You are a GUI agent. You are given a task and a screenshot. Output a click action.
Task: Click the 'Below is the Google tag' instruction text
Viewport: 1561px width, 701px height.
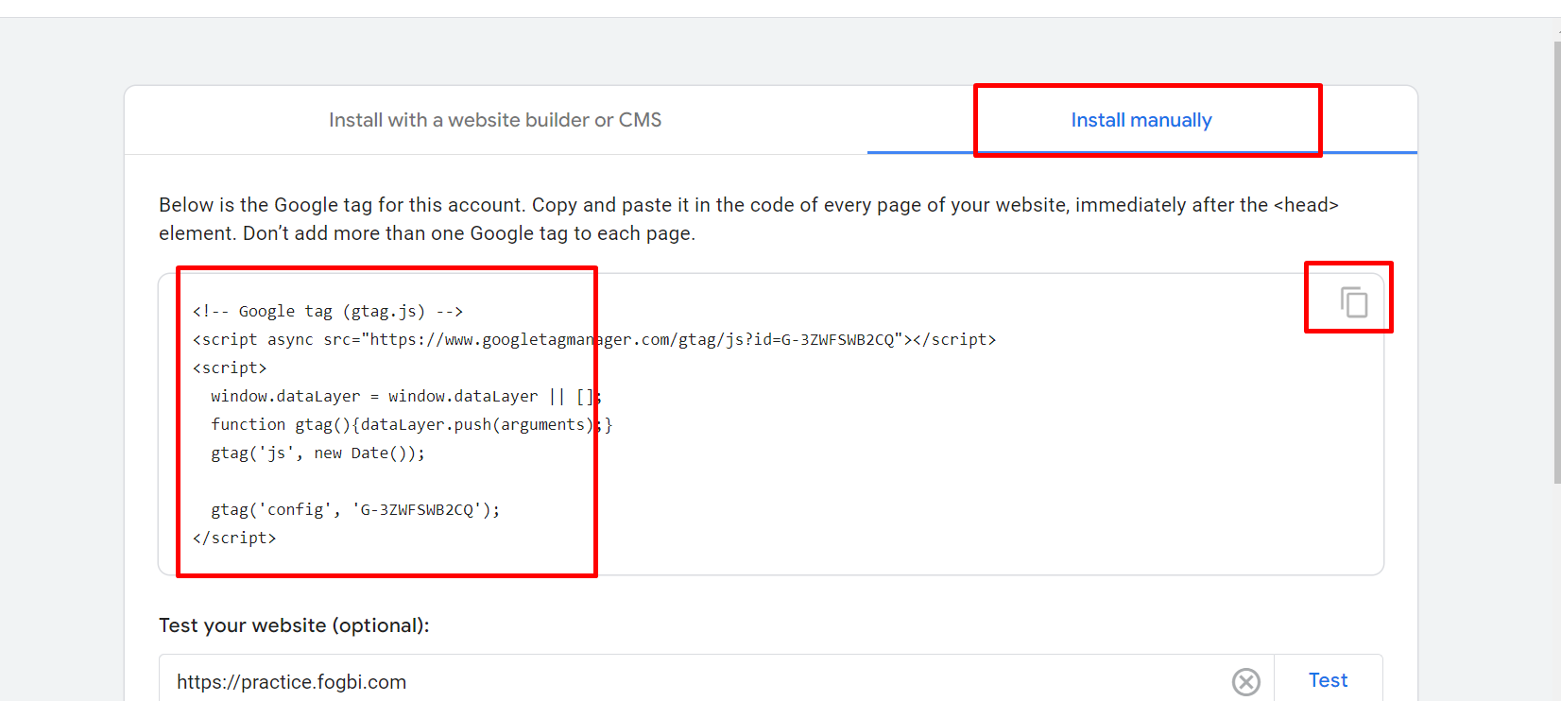tap(748, 219)
